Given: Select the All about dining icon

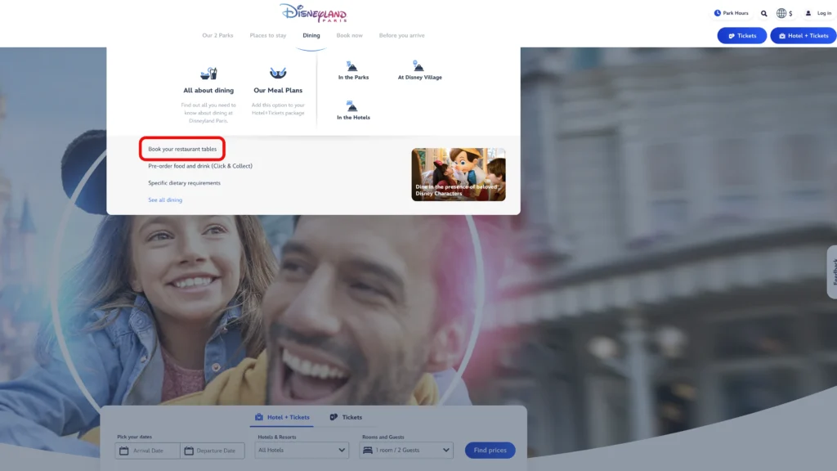Looking at the screenshot, I should [x=208, y=74].
